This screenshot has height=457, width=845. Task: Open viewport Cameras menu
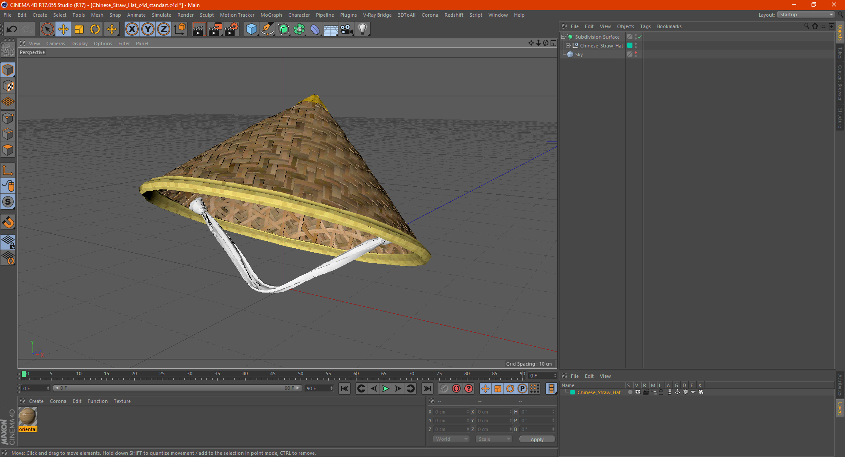pyautogui.click(x=55, y=44)
